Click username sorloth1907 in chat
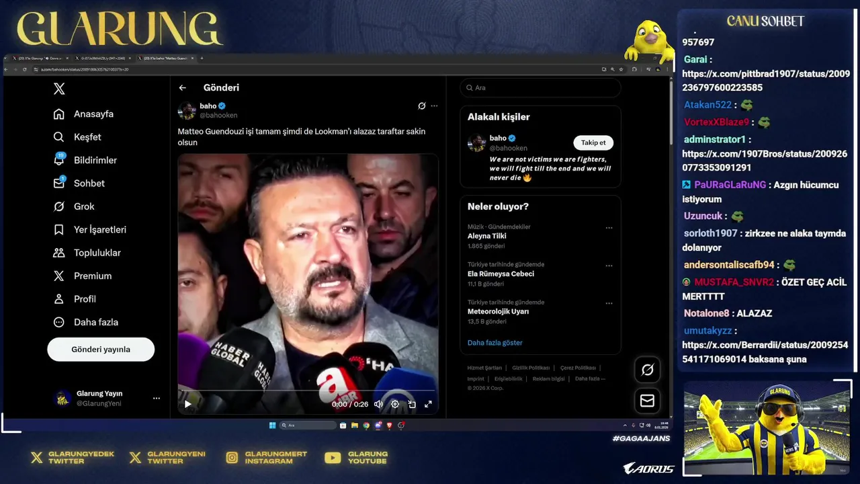The width and height of the screenshot is (860, 484). [x=710, y=233]
